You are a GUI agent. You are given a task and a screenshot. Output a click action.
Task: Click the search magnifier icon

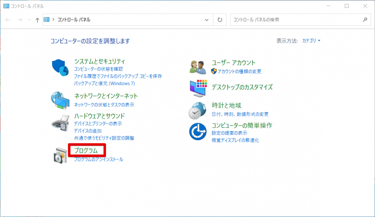(x=365, y=20)
